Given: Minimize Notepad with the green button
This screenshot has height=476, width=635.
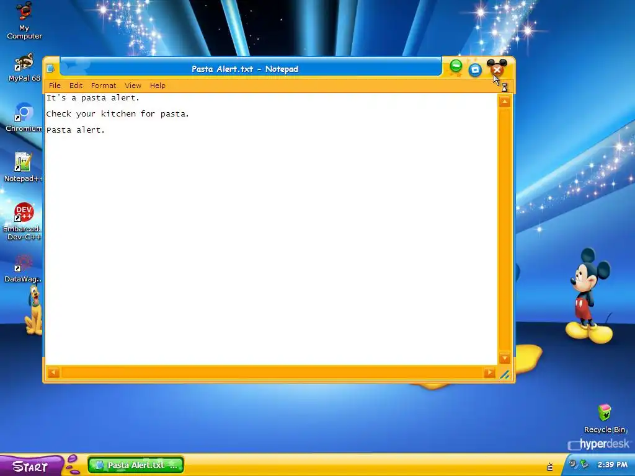Looking at the screenshot, I should click(x=456, y=67).
